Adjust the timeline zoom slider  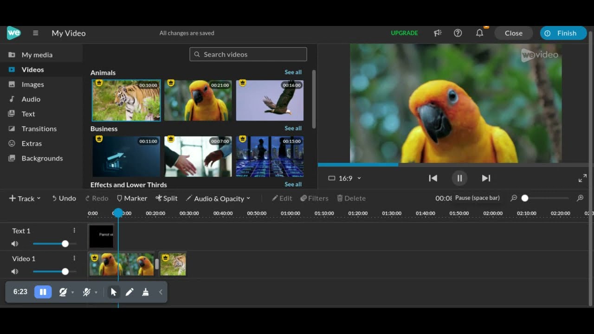545,198
